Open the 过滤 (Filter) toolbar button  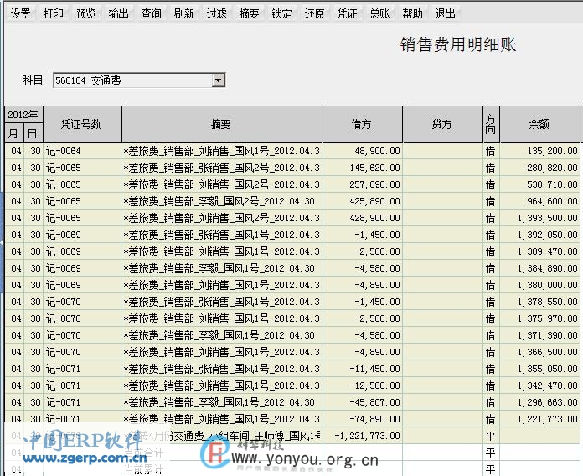coord(216,13)
